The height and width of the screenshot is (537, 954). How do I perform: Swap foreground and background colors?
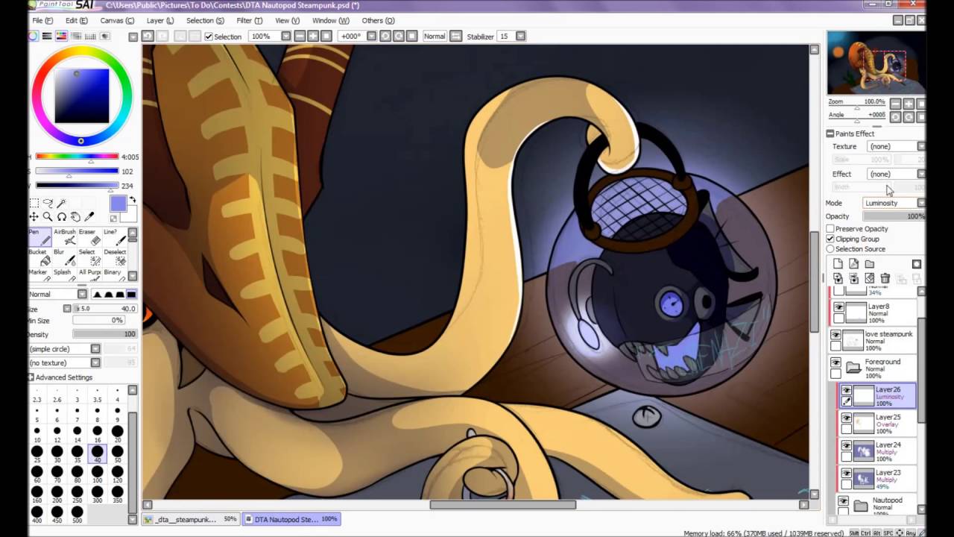pyautogui.click(x=133, y=200)
